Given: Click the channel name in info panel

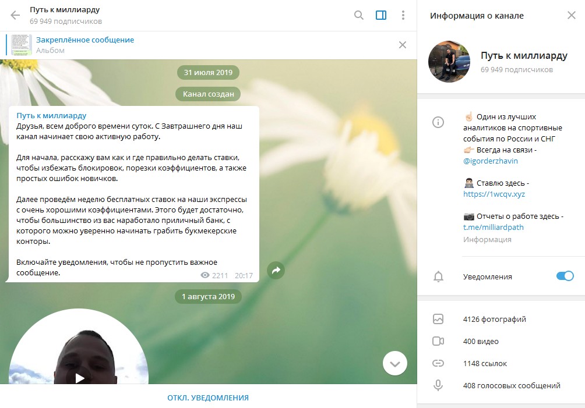Looking at the screenshot, I should (524, 55).
